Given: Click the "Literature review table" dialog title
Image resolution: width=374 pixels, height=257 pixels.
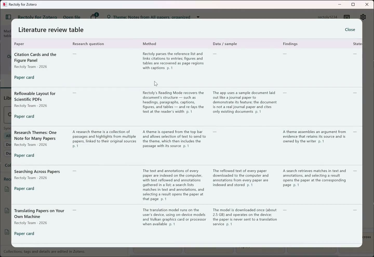Looking at the screenshot, I should click(51, 30).
